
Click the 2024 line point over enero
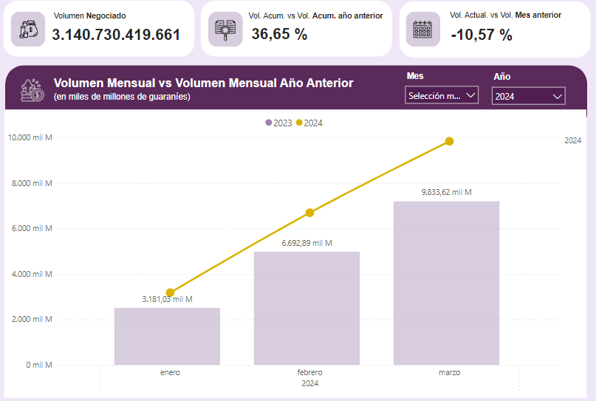pyautogui.click(x=171, y=292)
